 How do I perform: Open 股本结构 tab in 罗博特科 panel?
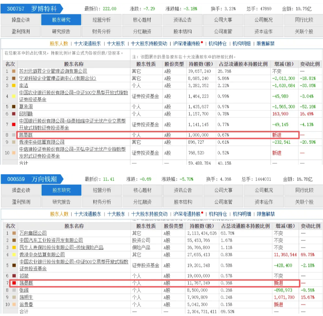point(183,32)
